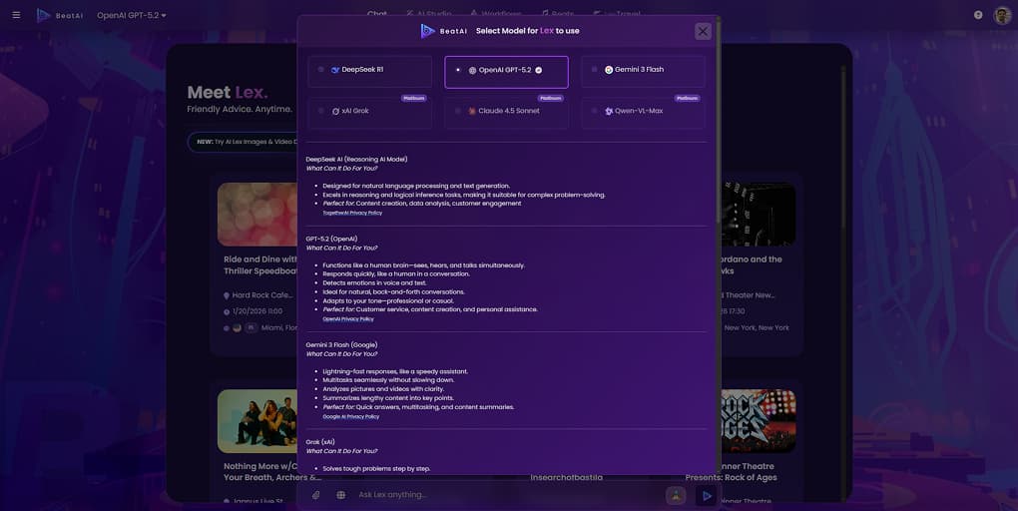
Task: Open the user profile avatar
Action: pyautogui.click(x=1002, y=15)
